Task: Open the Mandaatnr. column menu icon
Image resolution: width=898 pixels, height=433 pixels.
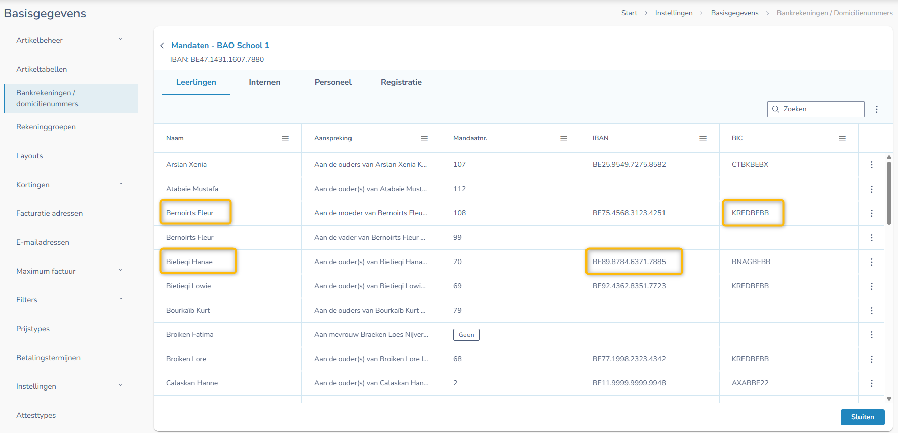Action: pos(564,138)
